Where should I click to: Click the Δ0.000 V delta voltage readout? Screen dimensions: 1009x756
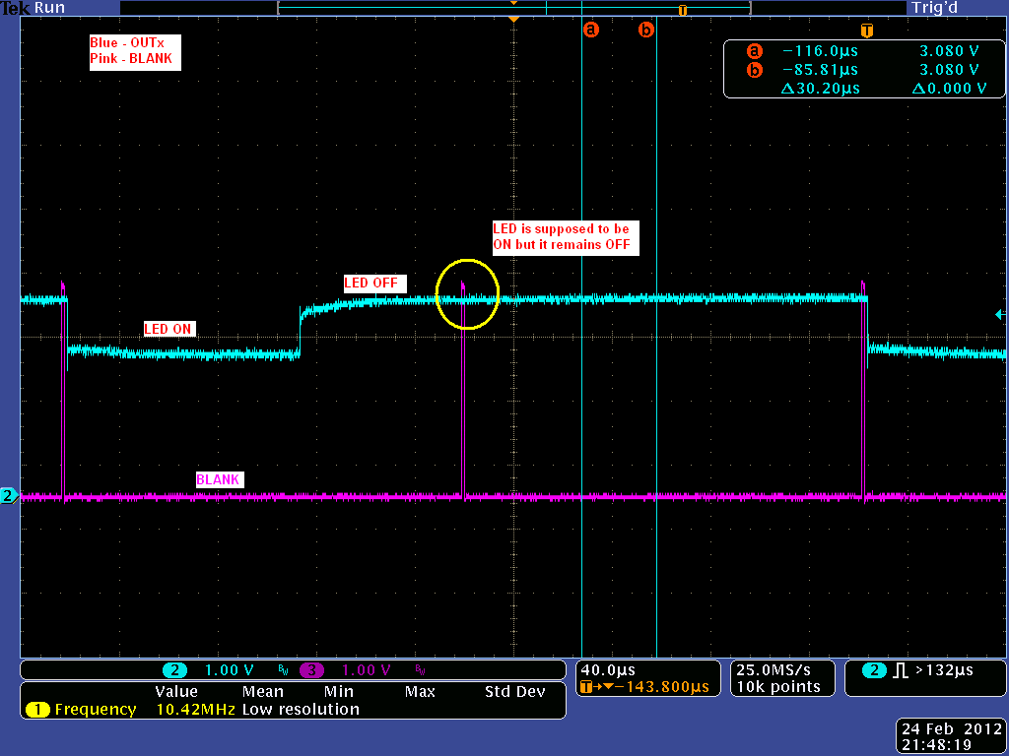pos(950,88)
